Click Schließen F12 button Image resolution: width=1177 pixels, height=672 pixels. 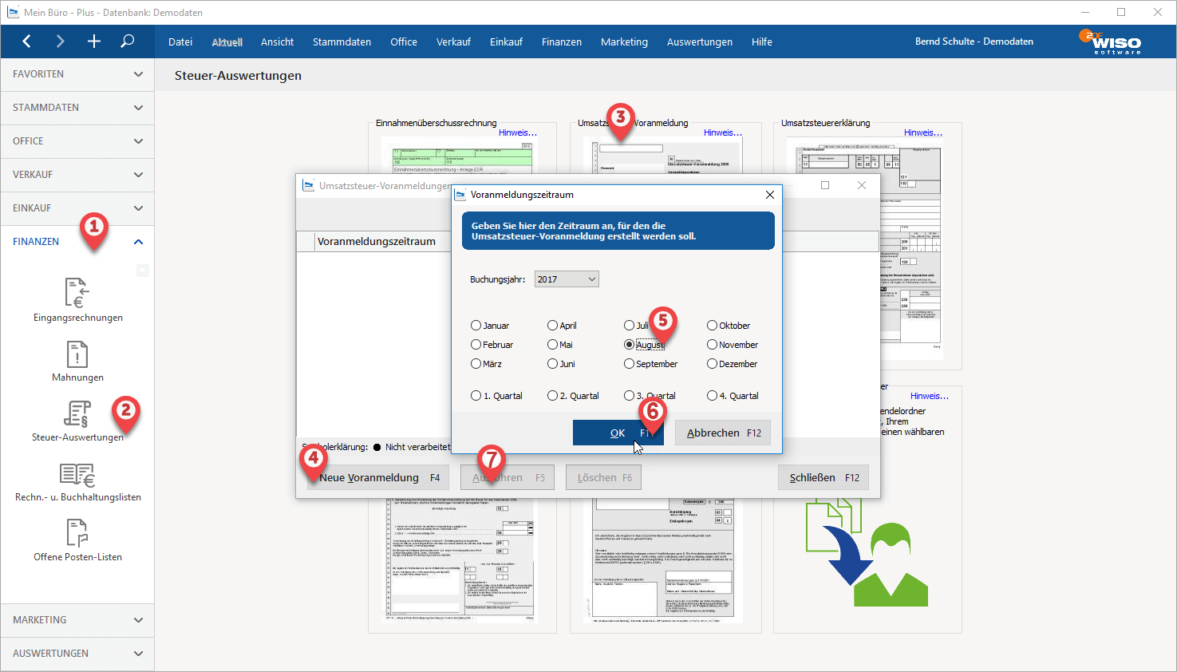(824, 477)
